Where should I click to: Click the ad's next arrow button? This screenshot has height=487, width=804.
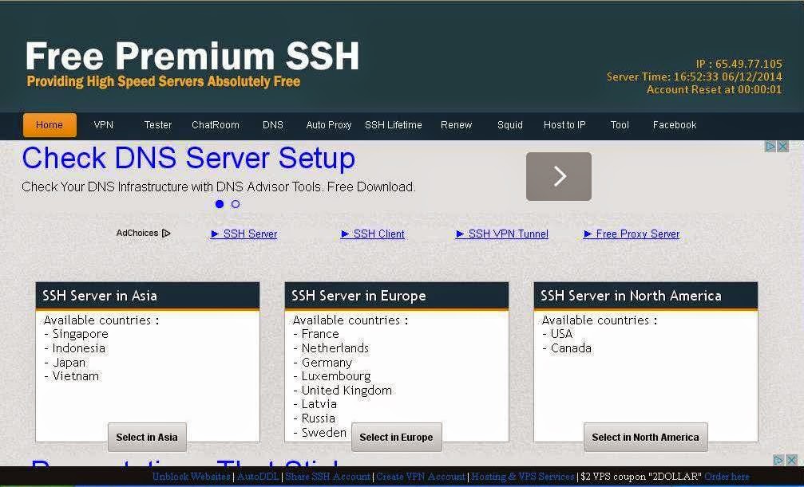[558, 176]
